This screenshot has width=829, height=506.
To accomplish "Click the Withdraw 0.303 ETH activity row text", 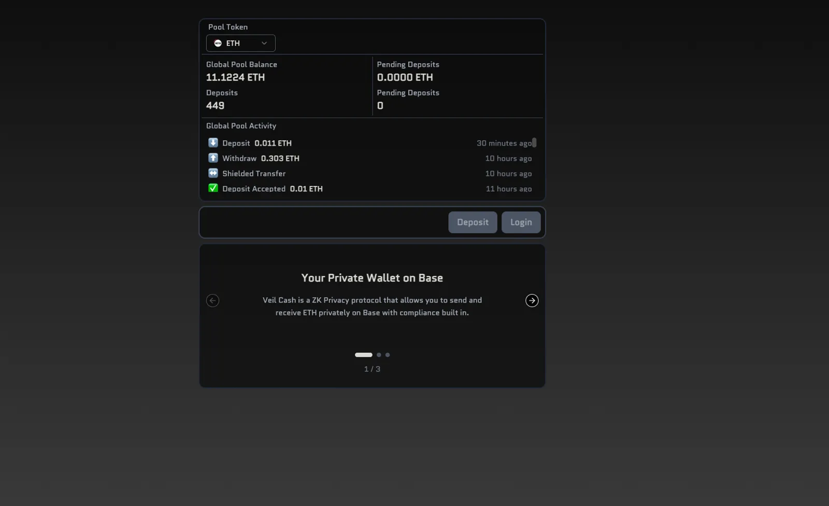I will (261, 158).
